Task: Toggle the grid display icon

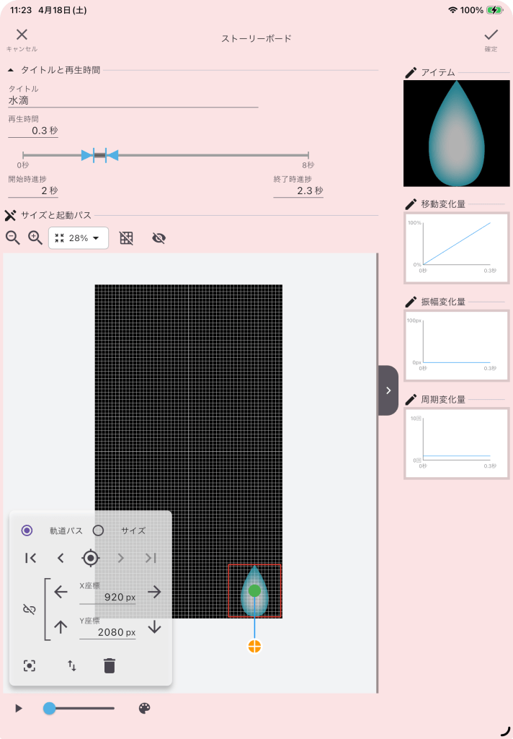Action: pos(126,238)
